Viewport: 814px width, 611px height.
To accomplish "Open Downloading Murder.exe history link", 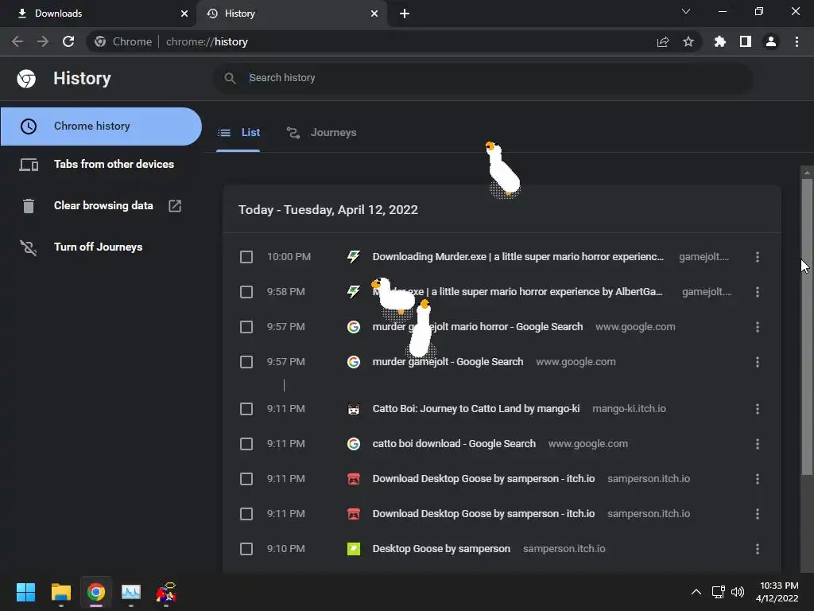I will [x=518, y=257].
